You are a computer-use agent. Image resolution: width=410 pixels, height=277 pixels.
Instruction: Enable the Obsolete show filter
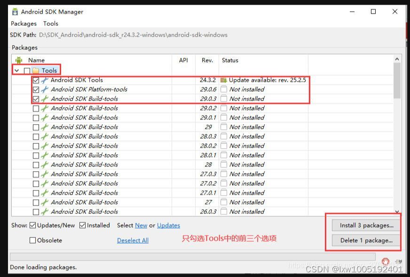click(x=33, y=240)
